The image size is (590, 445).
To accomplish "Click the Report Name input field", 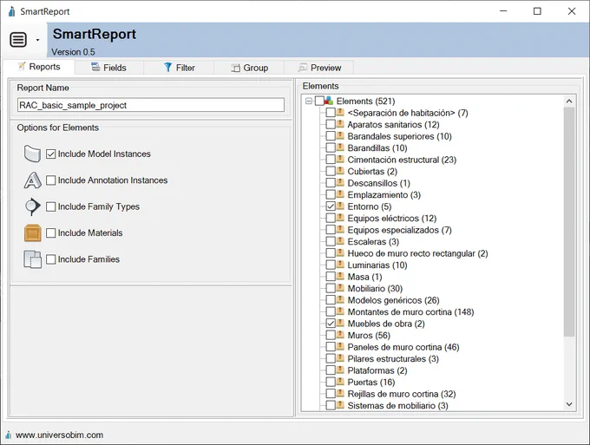I will 150,105.
